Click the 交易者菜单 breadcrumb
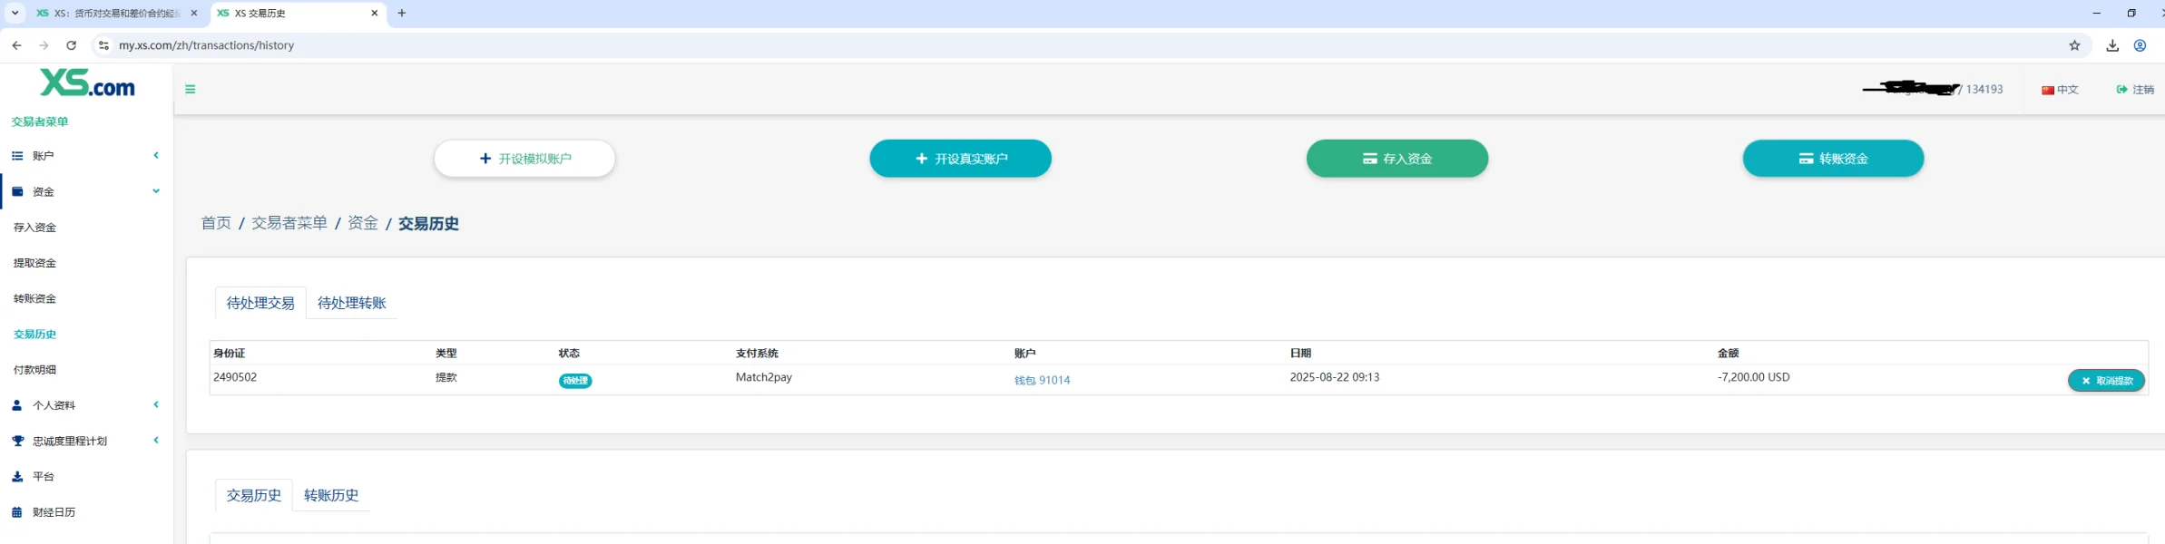The height and width of the screenshot is (544, 2165). [x=289, y=223]
